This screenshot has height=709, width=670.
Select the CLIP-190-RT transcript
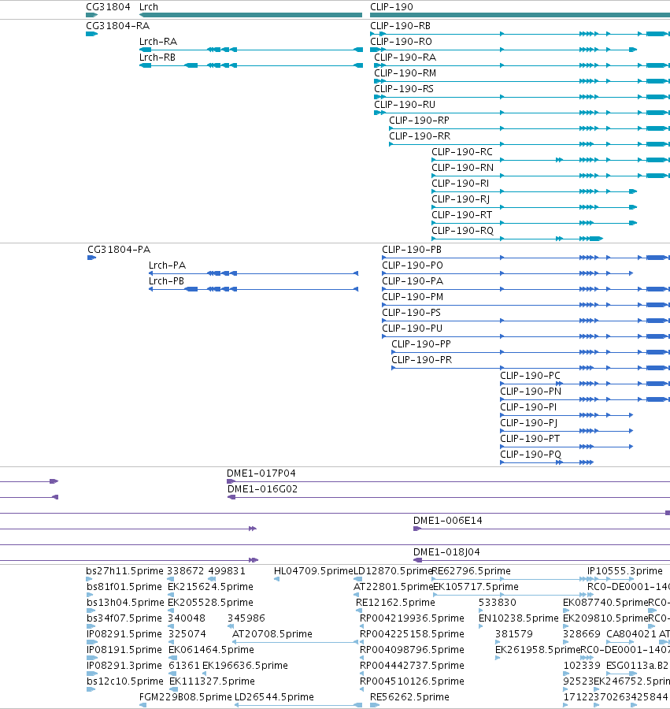461,215
